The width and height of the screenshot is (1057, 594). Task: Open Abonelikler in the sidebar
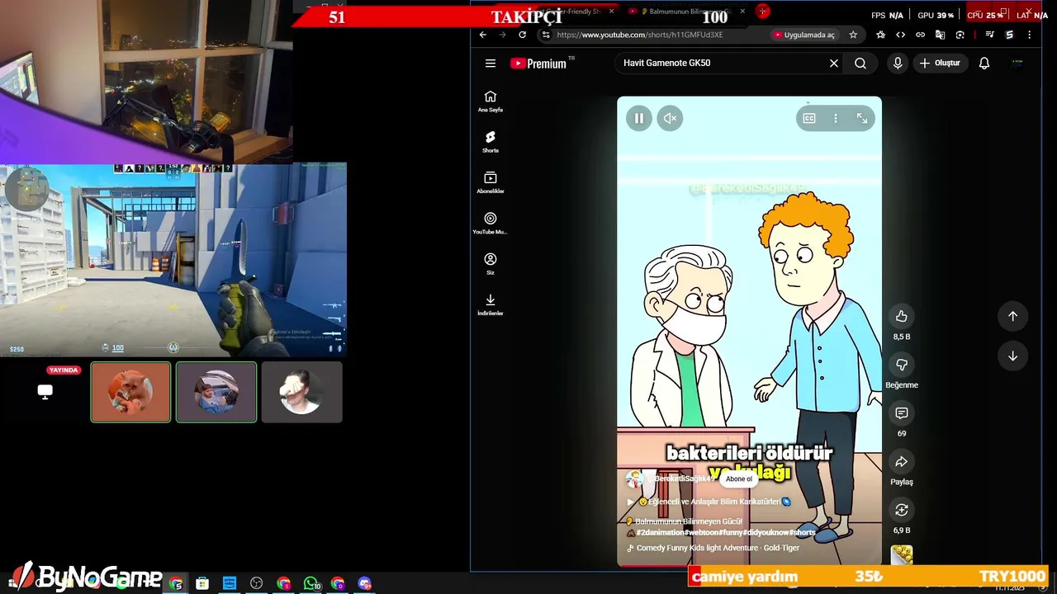coord(491,182)
